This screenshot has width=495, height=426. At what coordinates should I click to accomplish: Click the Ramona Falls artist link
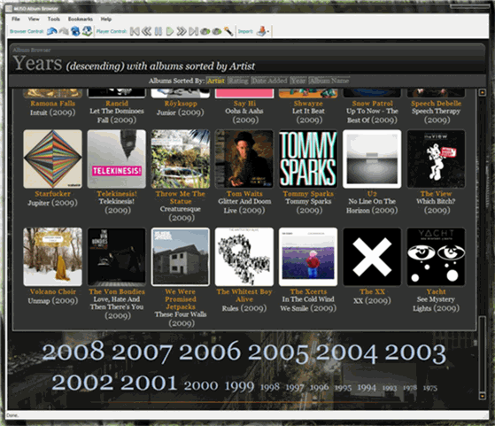(x=53, y=104)
